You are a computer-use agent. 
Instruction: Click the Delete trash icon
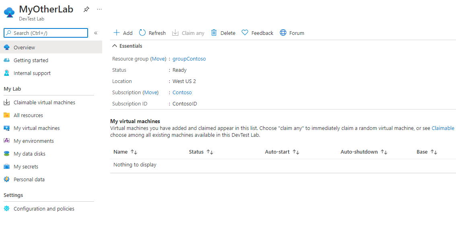tap(214, 33)
